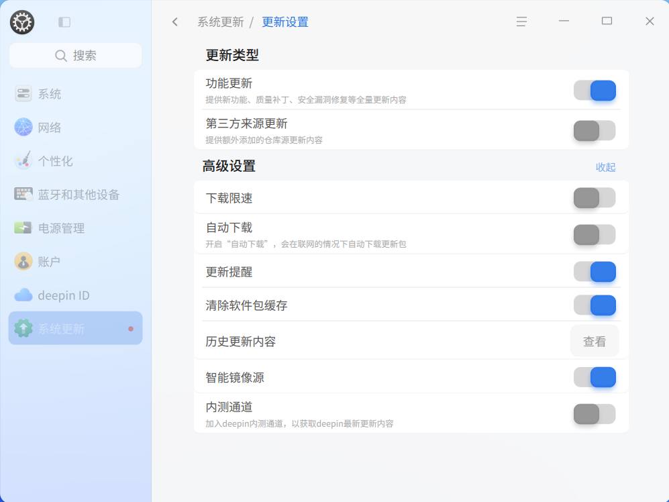The height and width of the screenshot is (502, 669).
Task: Click the 账户 user avatar icon
Action: tap(23, 261)
